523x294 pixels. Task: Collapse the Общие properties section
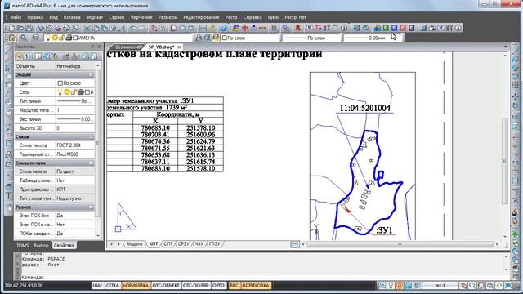(91, 75)
